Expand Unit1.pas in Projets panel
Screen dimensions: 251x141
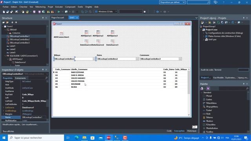pos(204,40)
